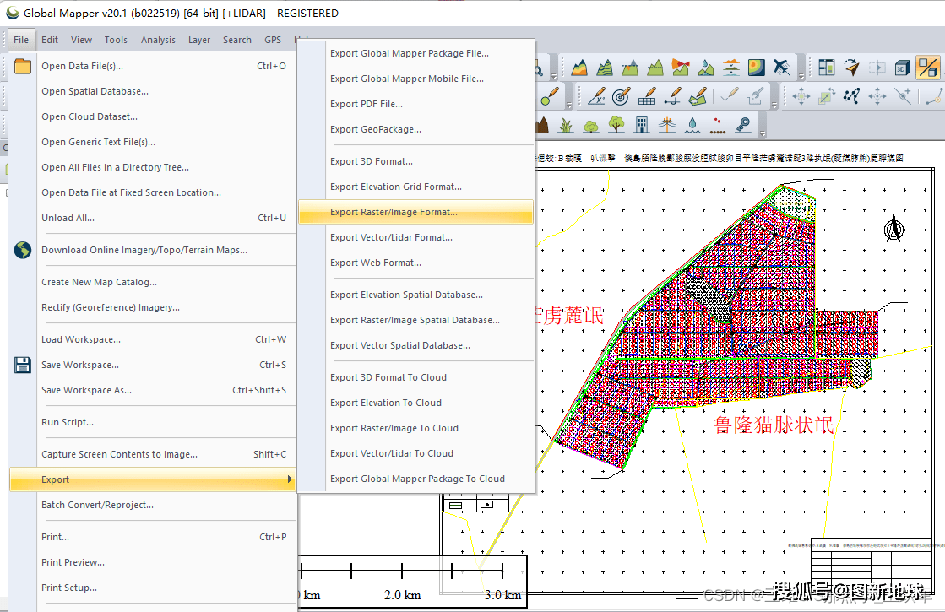Open the Analysis menu

point(158,40)
